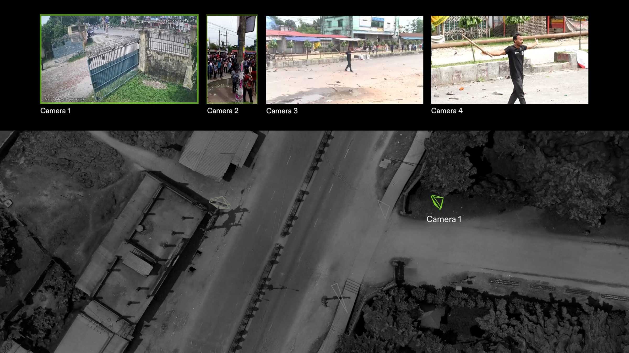Open the Camera 3 street view thumbnail
Screen dimensions: 629x353
(344, 60)
